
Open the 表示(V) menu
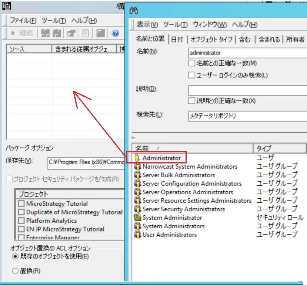pos(147,24)
